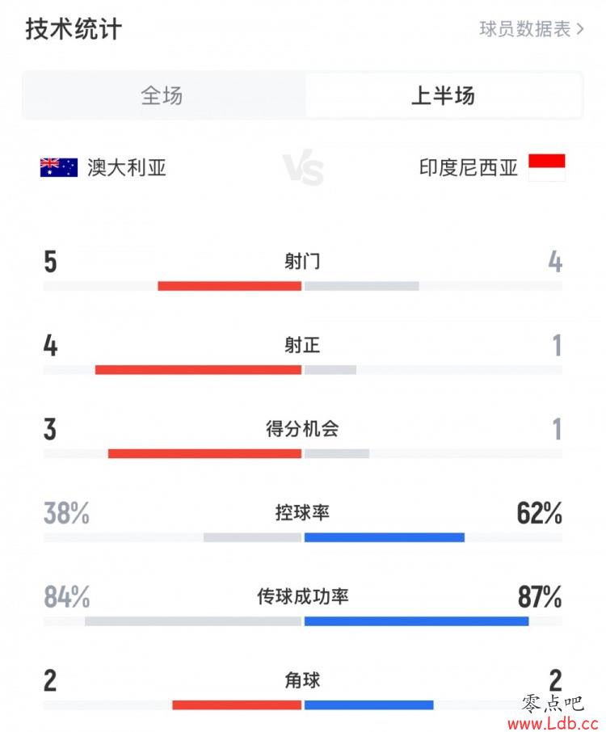Open the 球员数据表 link
Viewport: 606px width, 732px height.
(x=525, y=30)
